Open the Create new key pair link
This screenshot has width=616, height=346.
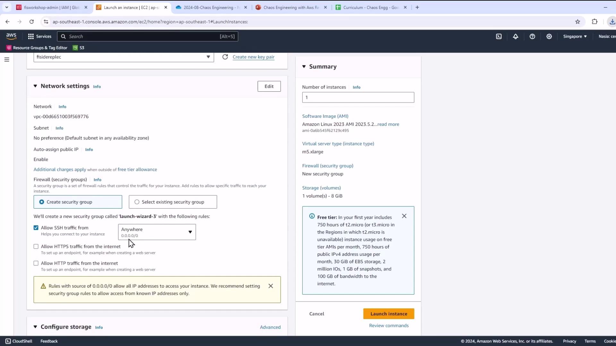(253, 57)
